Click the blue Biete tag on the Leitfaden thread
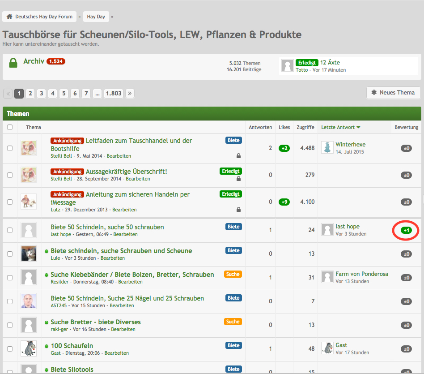The height and width of the screenshot is (374, 424). pyautogui.click(x=233, y=140)
